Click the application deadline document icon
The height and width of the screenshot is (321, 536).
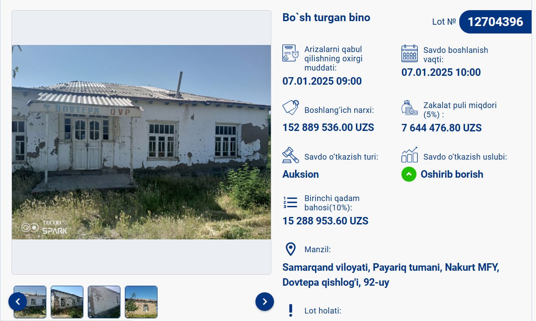291,53
